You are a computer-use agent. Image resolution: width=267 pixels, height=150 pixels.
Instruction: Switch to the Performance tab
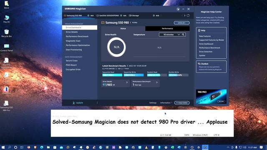[167, 29]
